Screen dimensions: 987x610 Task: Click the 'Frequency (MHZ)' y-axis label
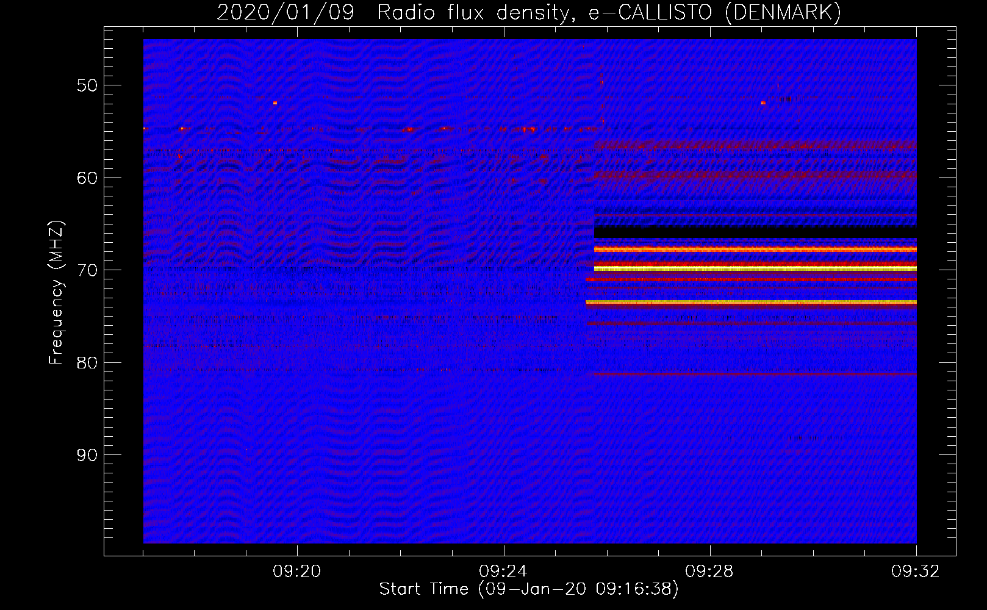click(x=56, y=293)
